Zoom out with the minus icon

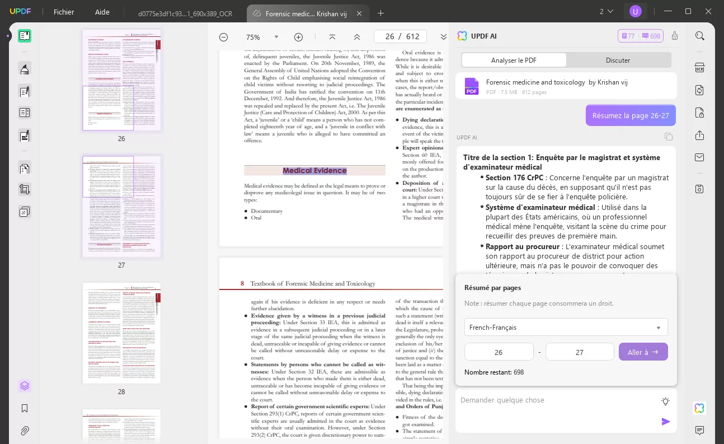pos(223,37)
